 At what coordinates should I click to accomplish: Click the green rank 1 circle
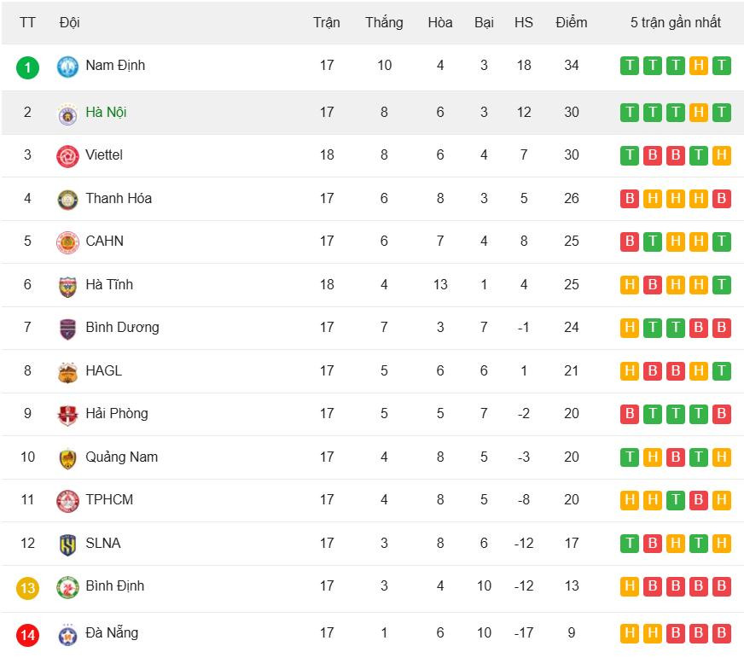click(x=27, y=67)
